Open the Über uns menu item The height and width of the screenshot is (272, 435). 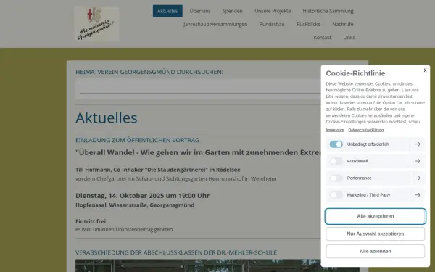[x=200, y=11]
